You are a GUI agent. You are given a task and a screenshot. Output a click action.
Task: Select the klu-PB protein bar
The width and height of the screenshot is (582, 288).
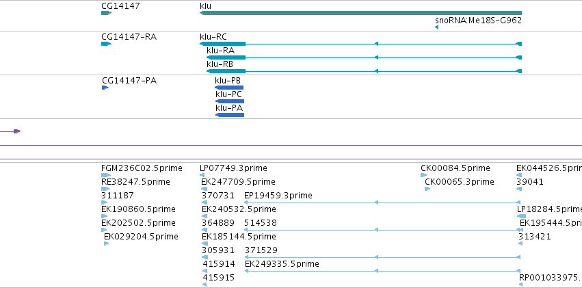(229, 88)
